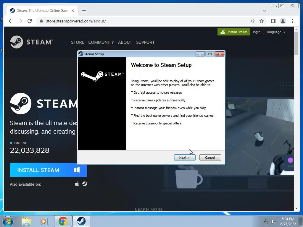Click the Steam logo in the site header
The height and width of the screenshot is (227, 303).
click(x=31, y=42)
